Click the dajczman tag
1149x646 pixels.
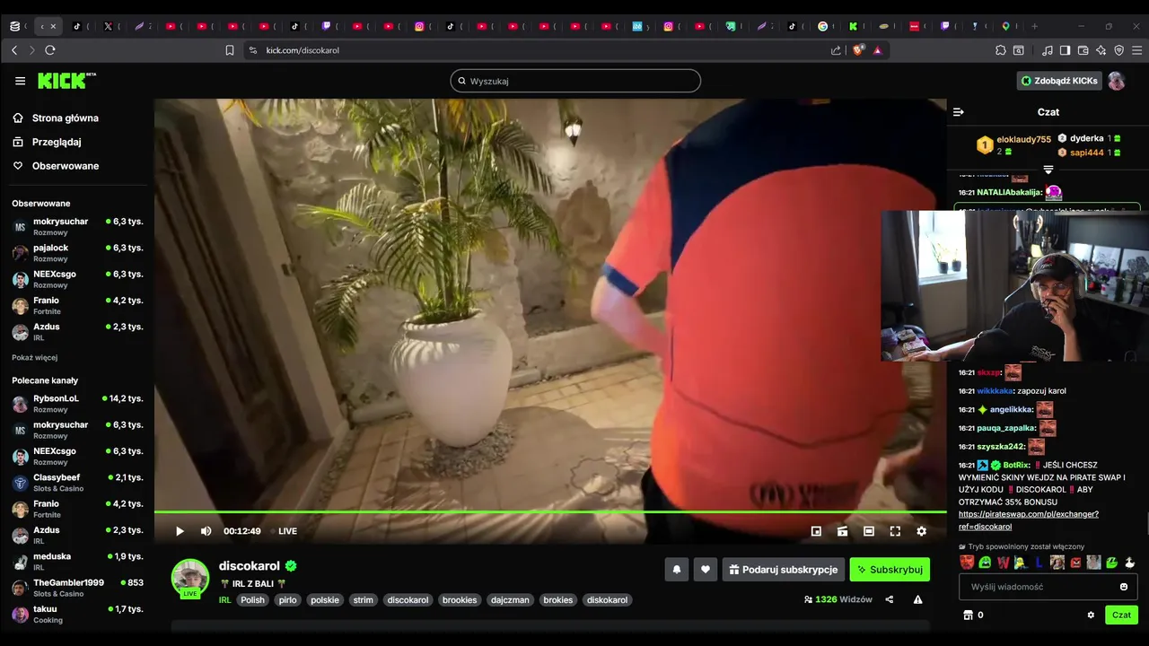(510, 599)
